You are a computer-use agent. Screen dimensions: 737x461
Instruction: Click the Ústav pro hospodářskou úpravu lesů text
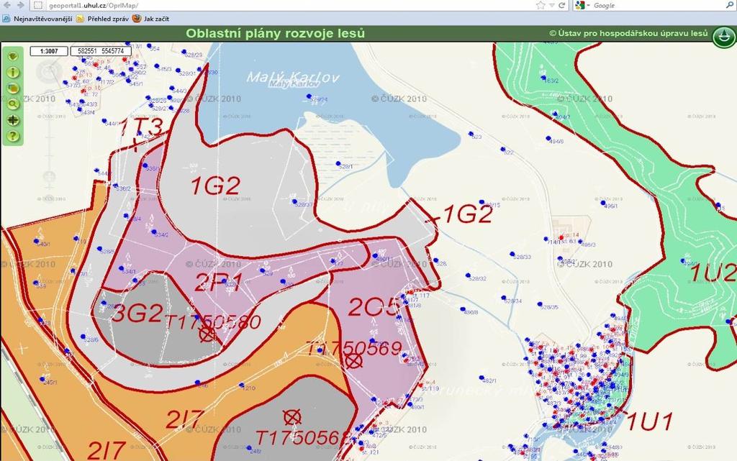pos(628,33)
